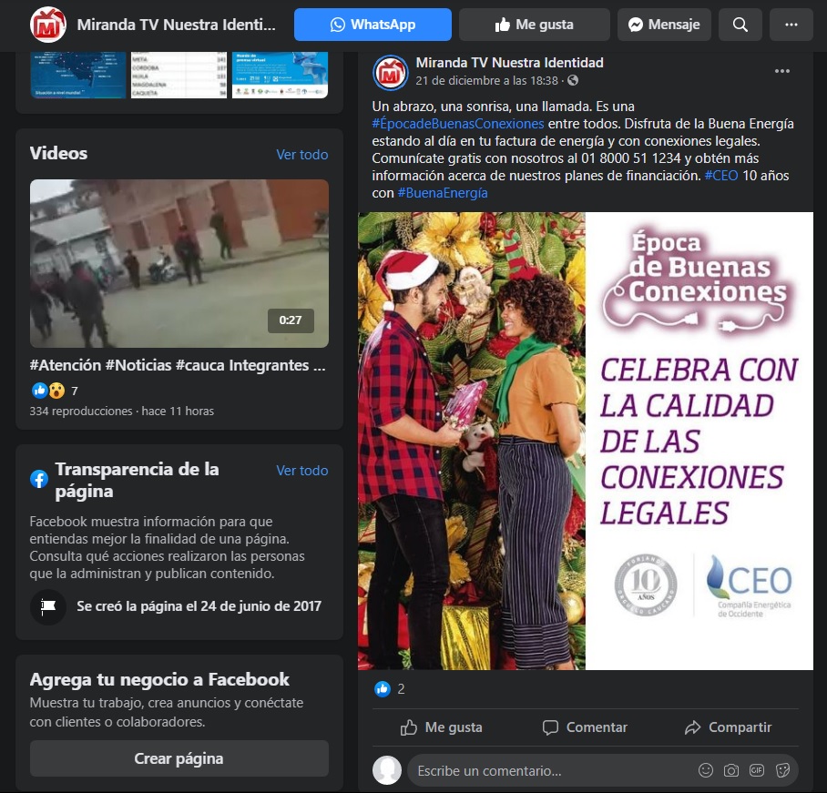Click Ver todo for Transparencia de la página

coord(302,471)
